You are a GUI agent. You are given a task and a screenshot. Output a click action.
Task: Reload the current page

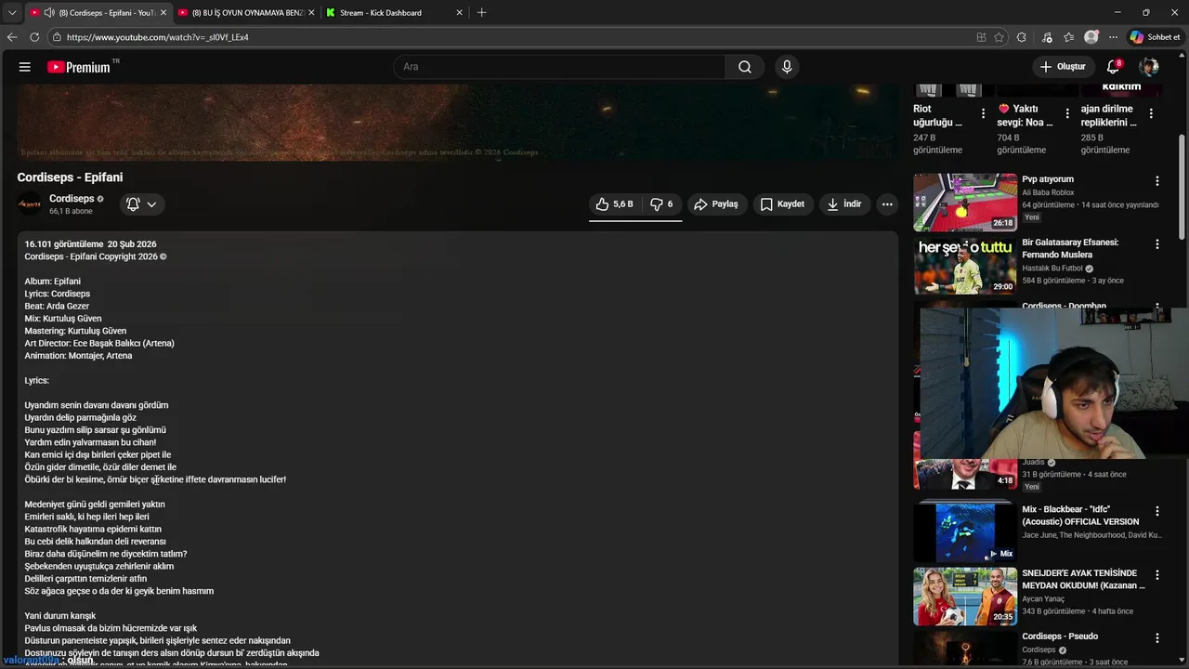[x=34, y=37]
